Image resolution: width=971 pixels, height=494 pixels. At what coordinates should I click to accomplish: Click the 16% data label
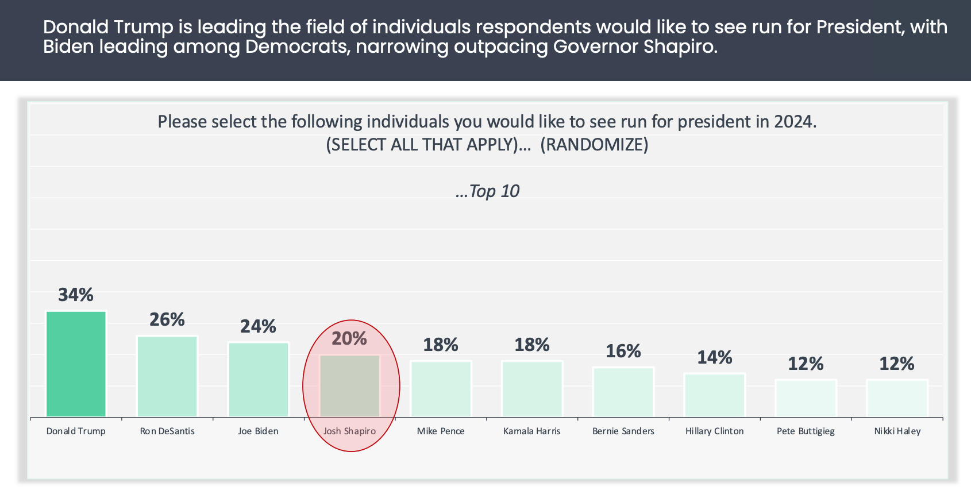click(x=623, y=351)
